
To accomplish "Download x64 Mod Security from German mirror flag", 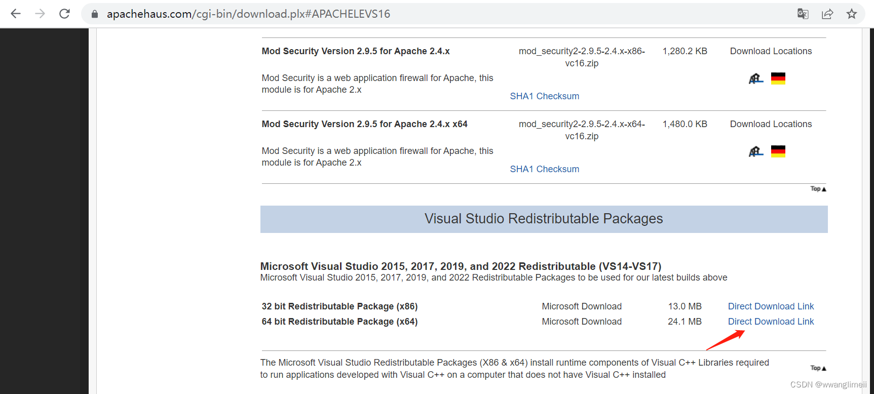I will 778,151.
